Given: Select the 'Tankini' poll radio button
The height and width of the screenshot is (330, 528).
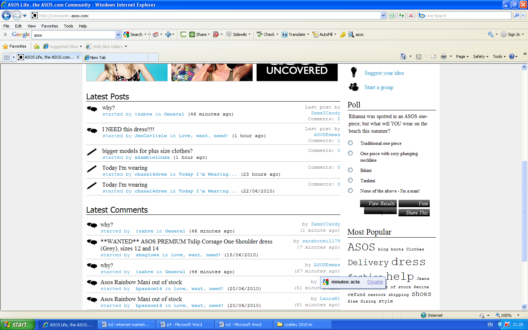Looking at the screenshot, I should point(351,180).
